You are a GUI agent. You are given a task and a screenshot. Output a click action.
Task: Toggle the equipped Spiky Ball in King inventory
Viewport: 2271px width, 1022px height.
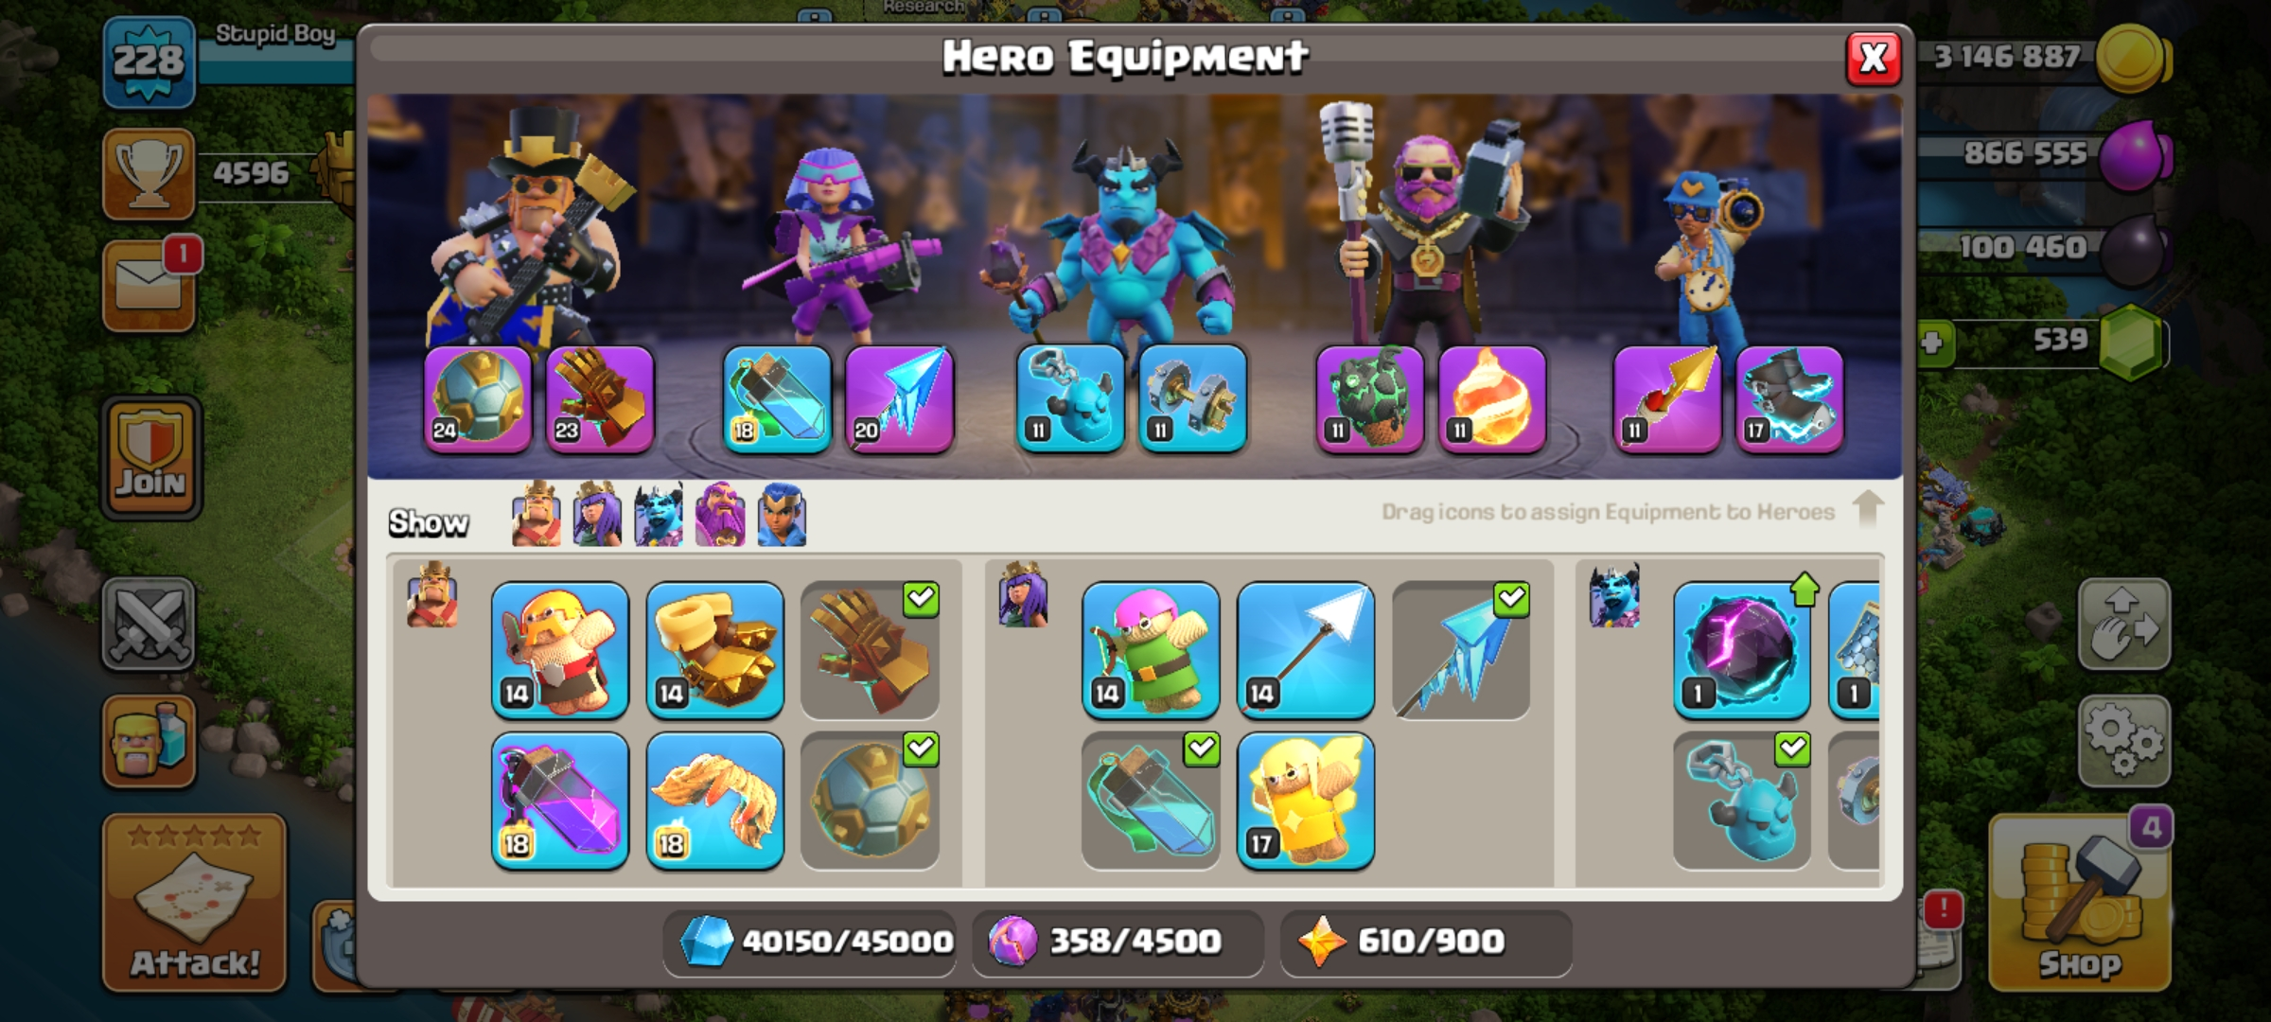tap(871, 801)
